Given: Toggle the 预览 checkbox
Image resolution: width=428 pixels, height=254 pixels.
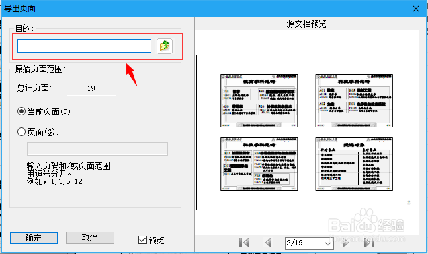Looking at the screenshot, I should tap(142, 240).
